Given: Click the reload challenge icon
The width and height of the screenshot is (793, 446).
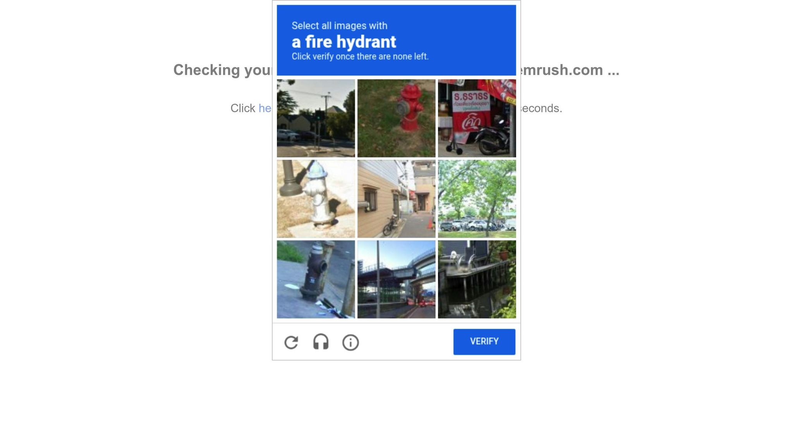Looking at the screenshot, I should coord(291,342).
